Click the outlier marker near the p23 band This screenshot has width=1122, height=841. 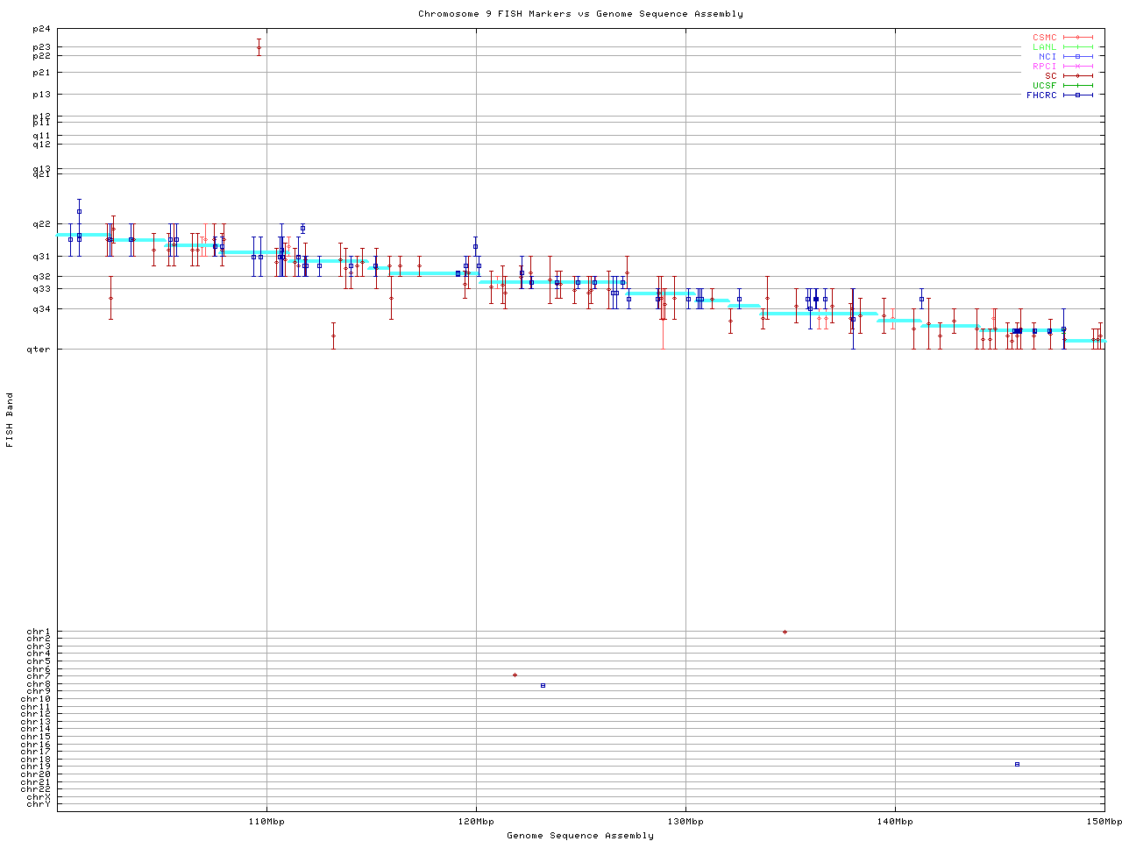click(259, 47)
